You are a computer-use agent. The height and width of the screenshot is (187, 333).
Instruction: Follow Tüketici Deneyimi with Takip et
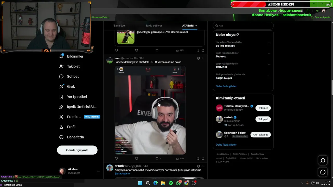click(x=263, y=108)
